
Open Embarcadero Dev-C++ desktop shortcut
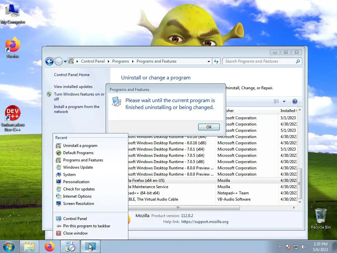click(13, 118)
